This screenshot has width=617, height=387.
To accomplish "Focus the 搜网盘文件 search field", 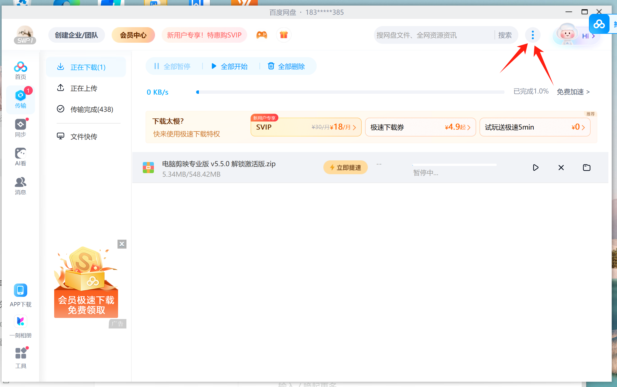I will click(x=433, y=35).
